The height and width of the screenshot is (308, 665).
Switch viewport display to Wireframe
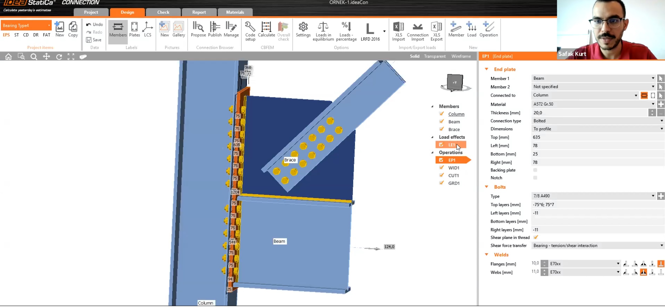(461, 56)
